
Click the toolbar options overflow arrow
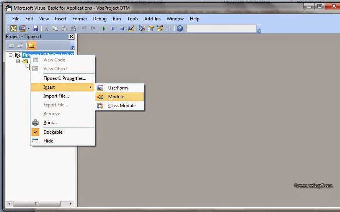(x=259, y=31)
